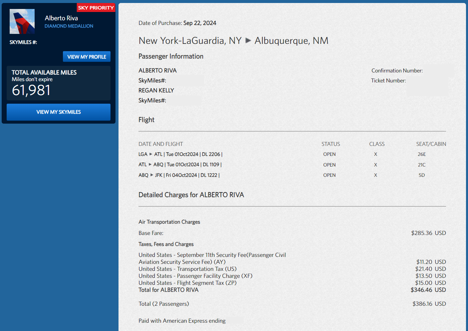Click the Date of Purchase Sep 22, 2024
The height and width of the screenshot is (331, 468).
click(x=177, y=23)
